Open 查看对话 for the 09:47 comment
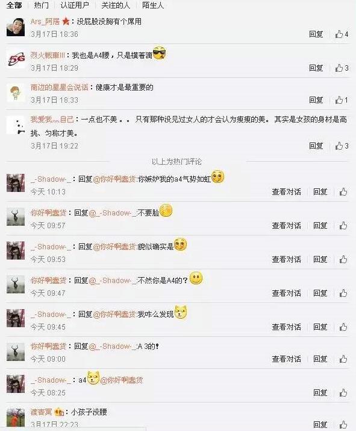The image size is (356, 431). coord(286,293)
